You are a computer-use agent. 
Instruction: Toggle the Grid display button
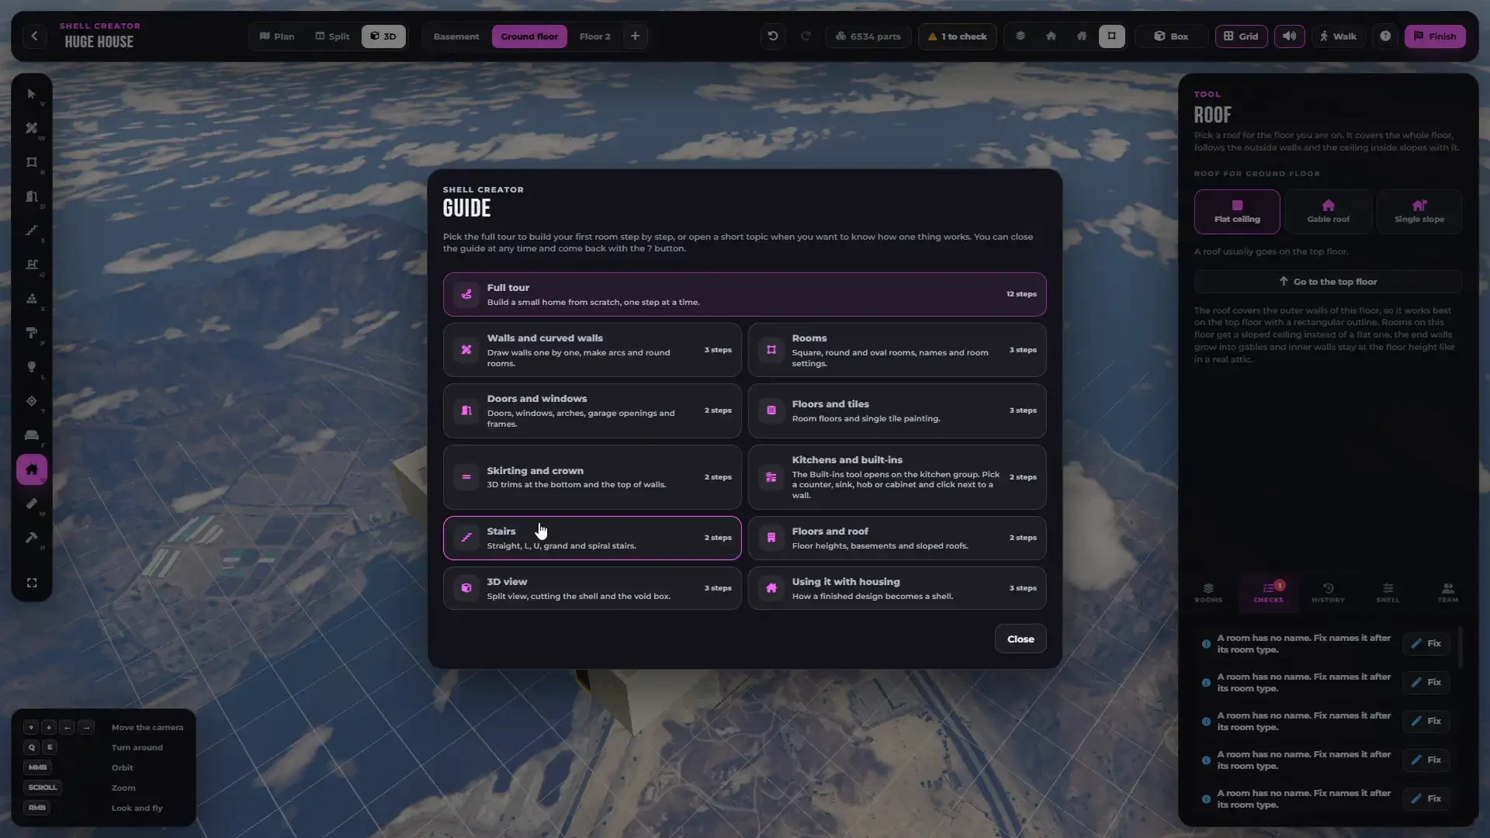[1242, 36]
